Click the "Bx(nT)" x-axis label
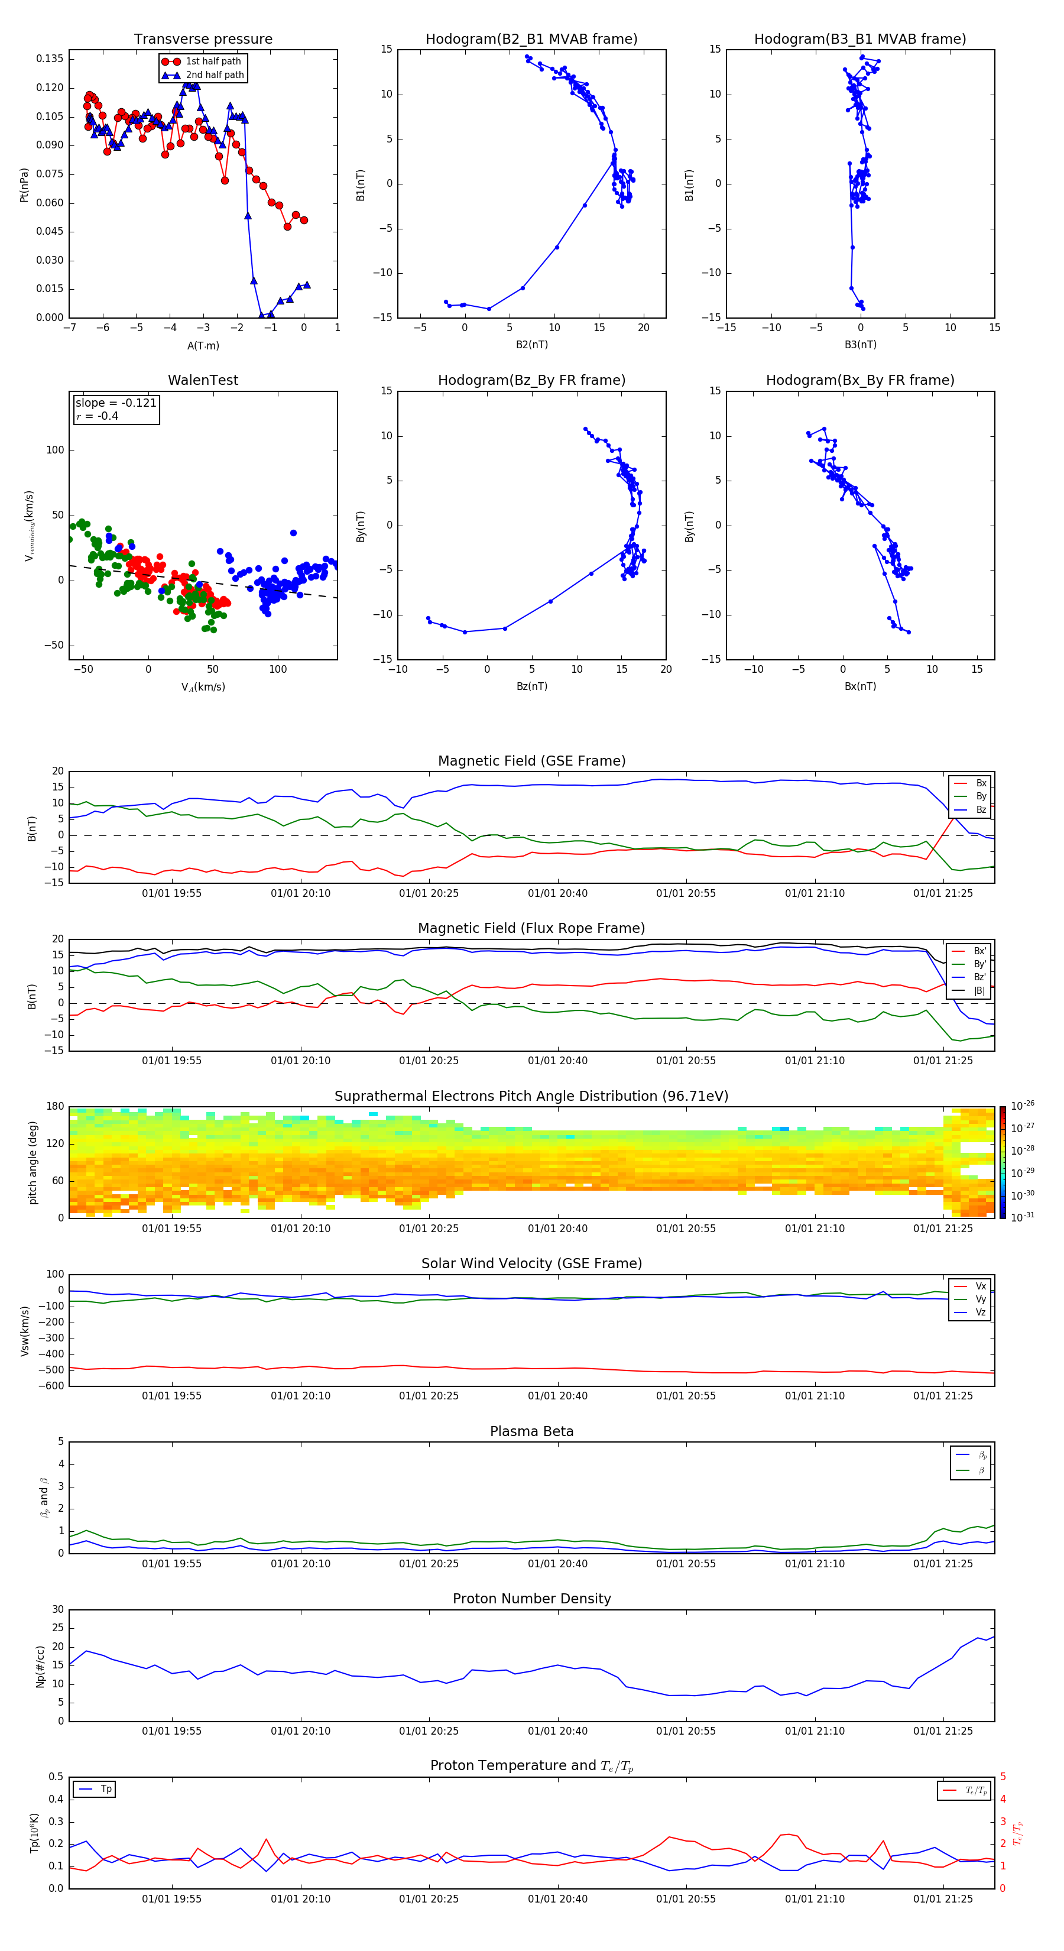 pyautogui.click(x=860, y=686)
